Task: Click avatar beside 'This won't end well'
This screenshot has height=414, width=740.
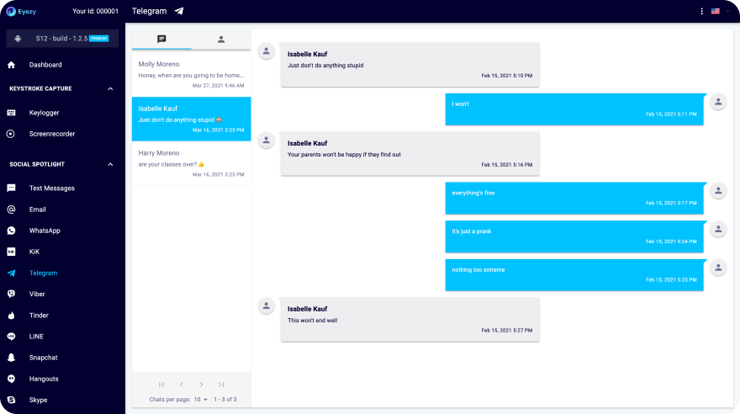Action: pos(267,306)
